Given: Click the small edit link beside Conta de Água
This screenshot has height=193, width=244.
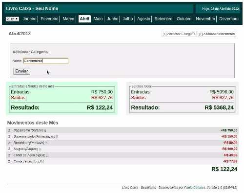Looking at the screenshot, I should (x=47, y=155).
